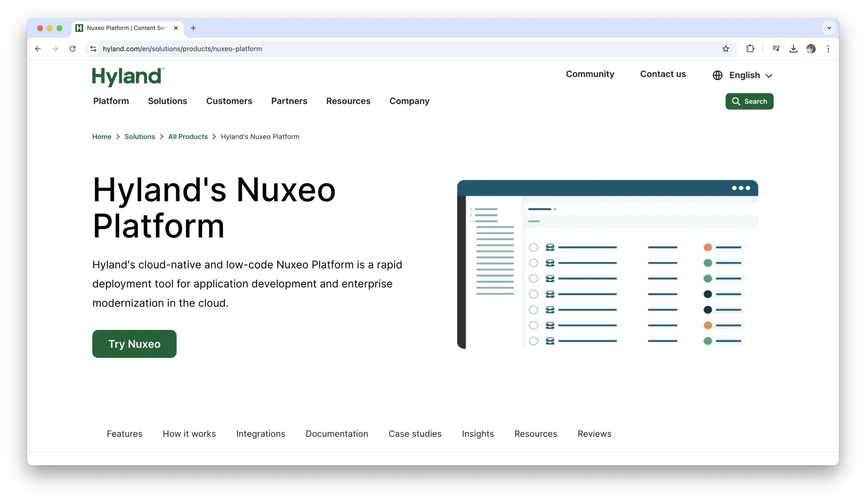Open site information icon in address bar

[93, 49]
